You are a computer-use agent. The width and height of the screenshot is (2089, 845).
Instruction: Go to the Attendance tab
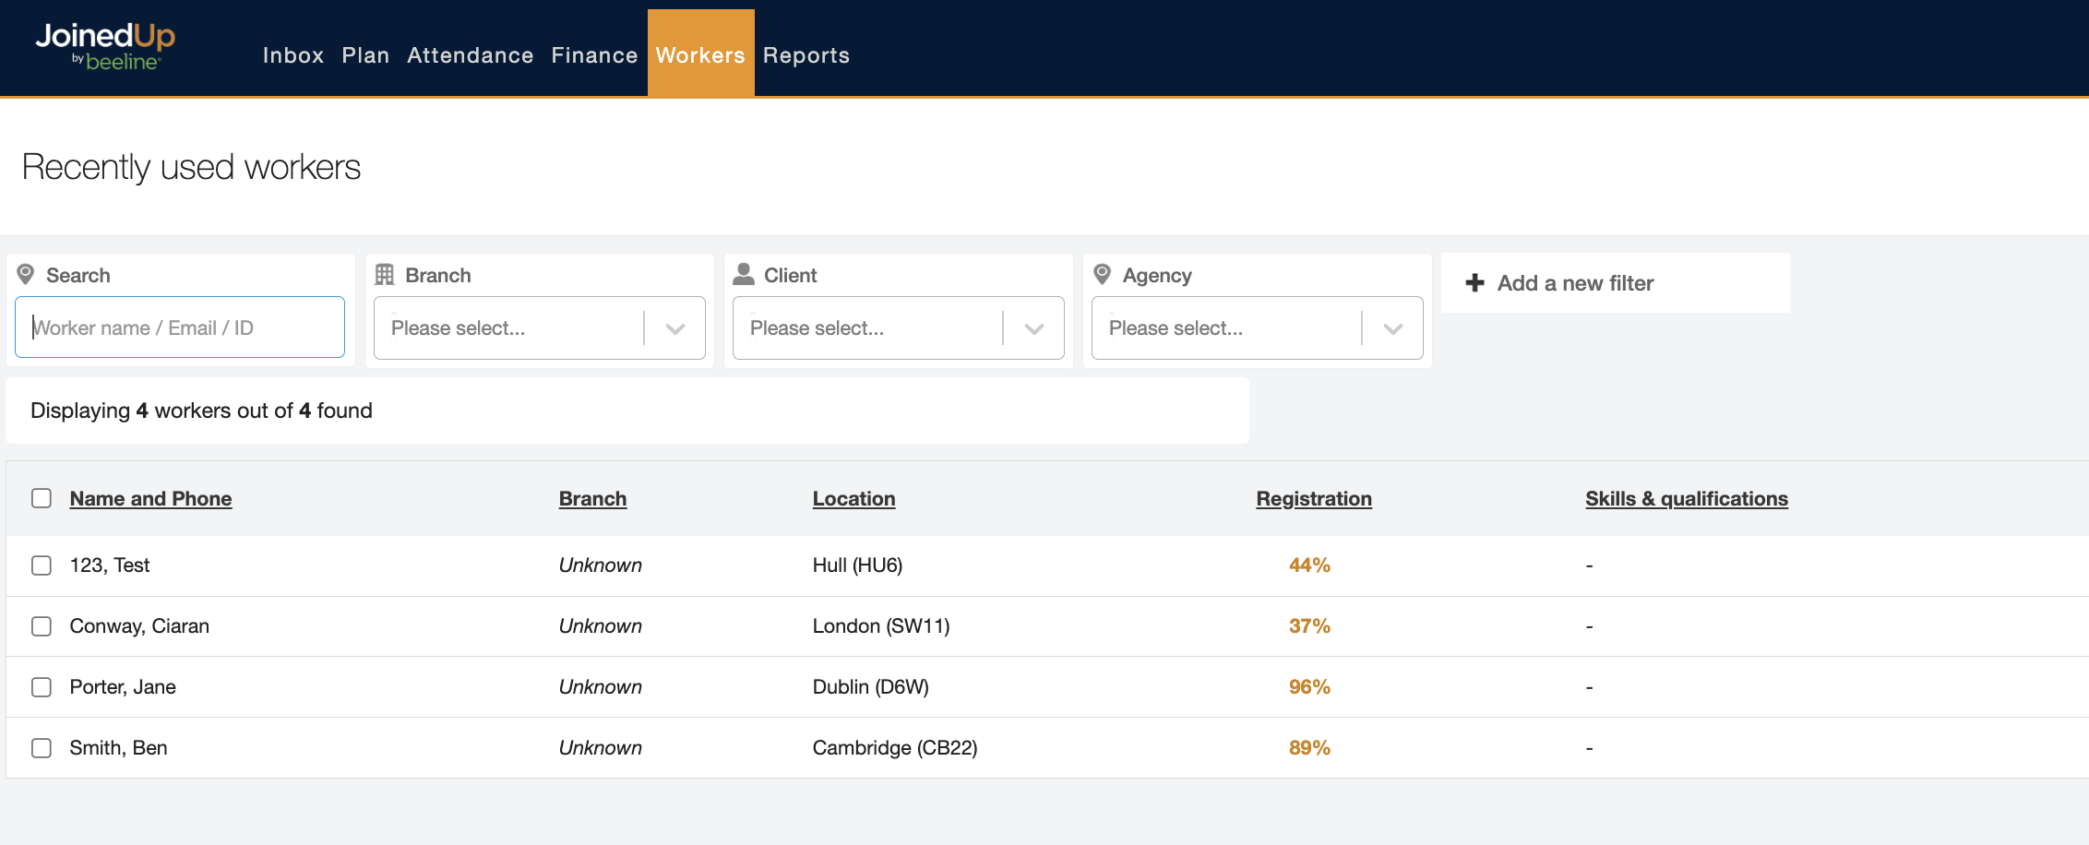tap(470, 55)
